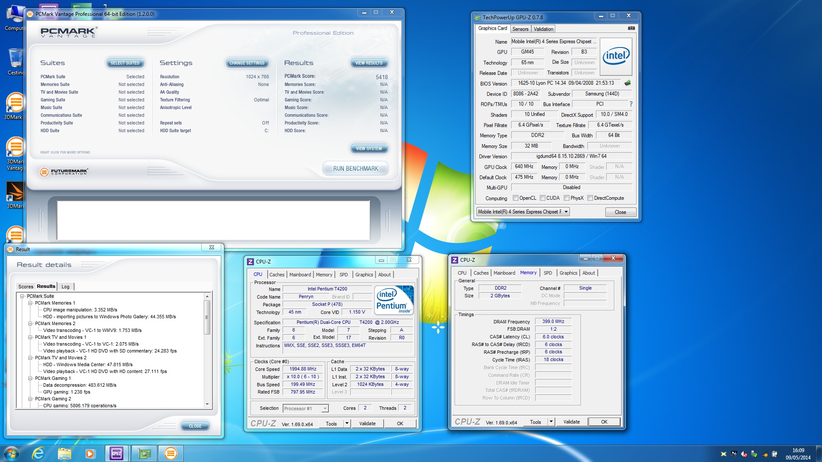
Task: Open the Mainboard tab in CPU-Z CPU window
Action: tap(300, 275)
